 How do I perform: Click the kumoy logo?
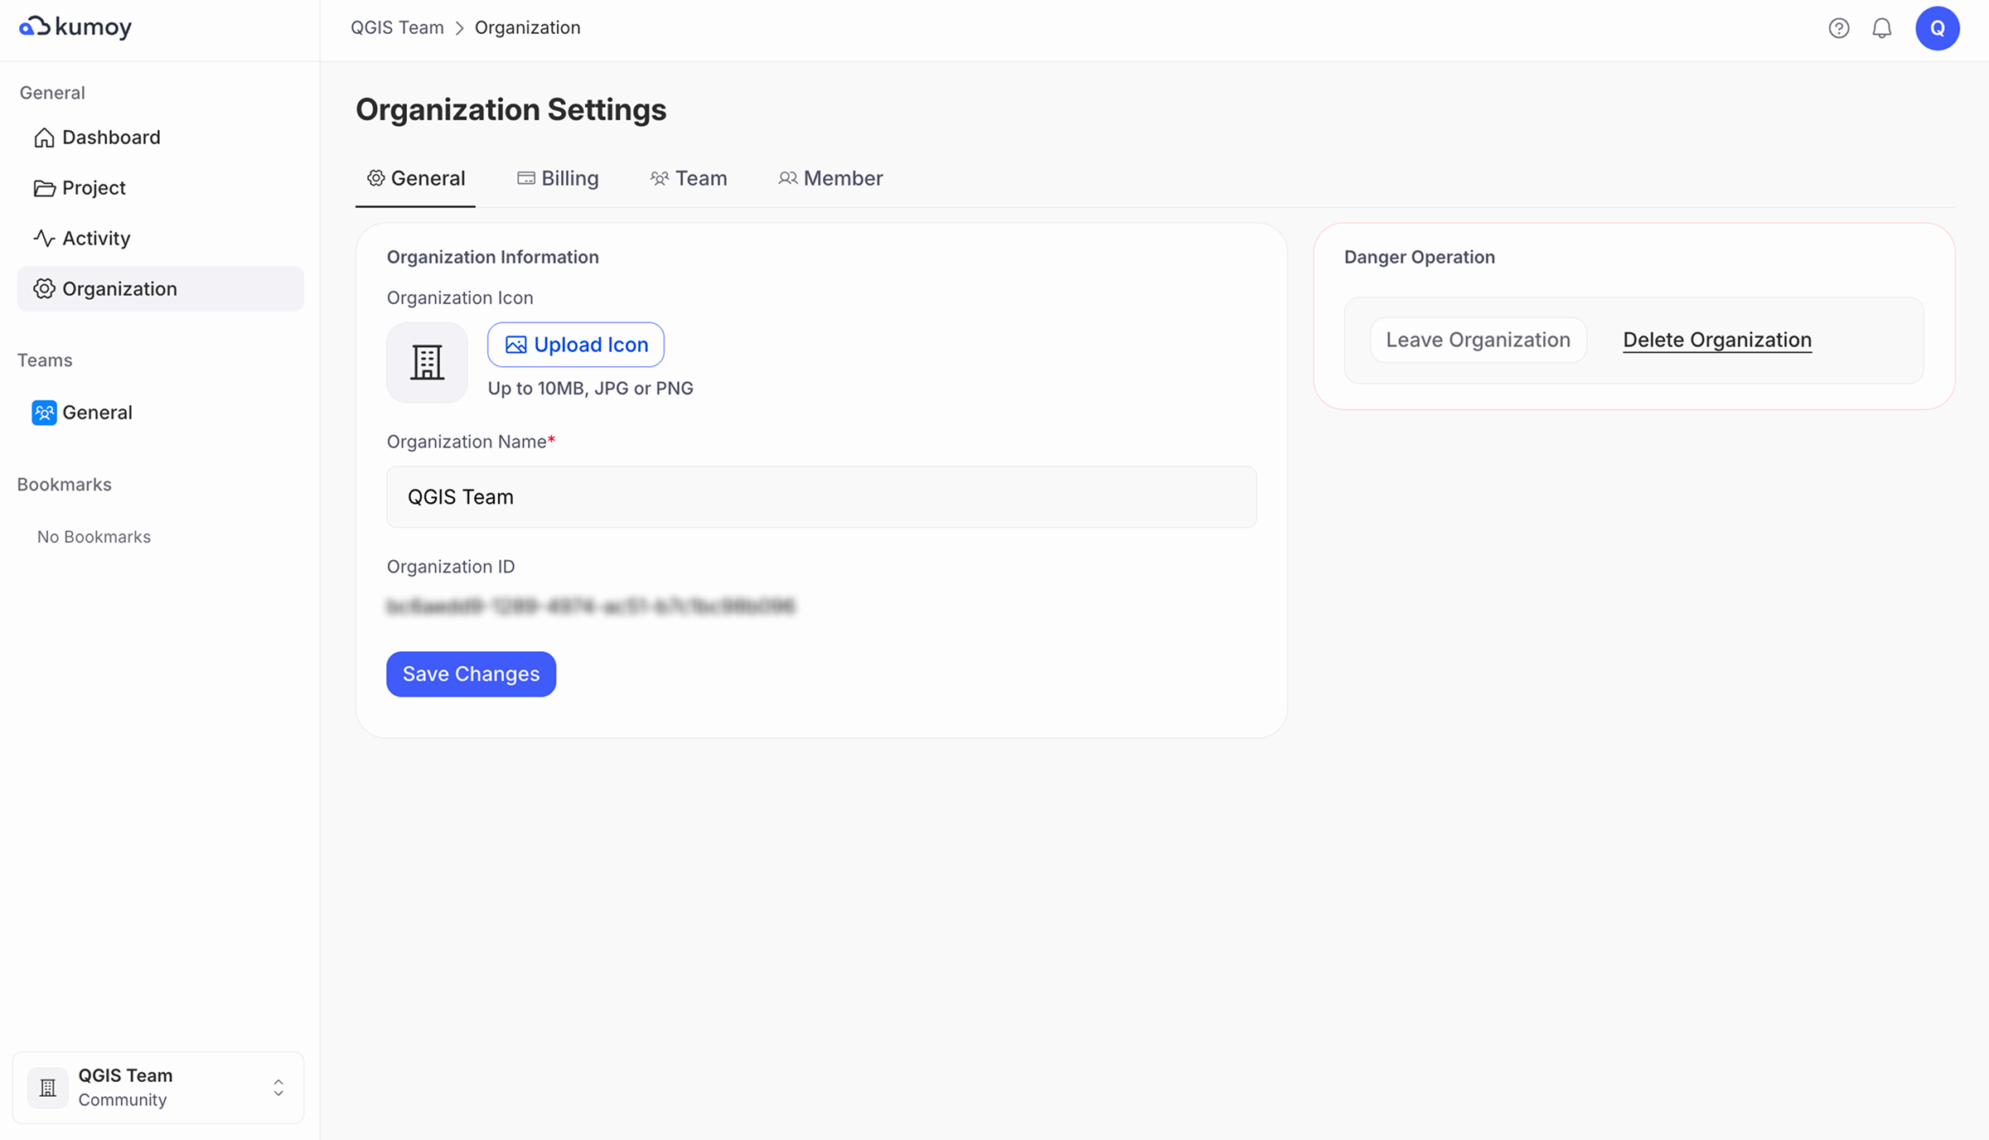tap(75, 27)
